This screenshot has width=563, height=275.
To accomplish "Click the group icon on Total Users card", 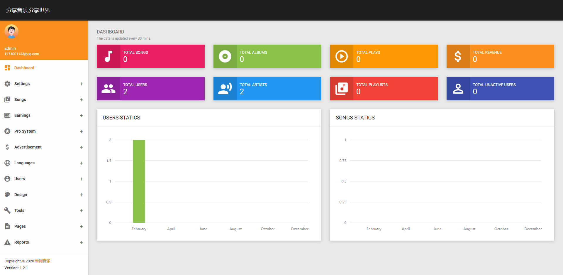I will [108, 89].
